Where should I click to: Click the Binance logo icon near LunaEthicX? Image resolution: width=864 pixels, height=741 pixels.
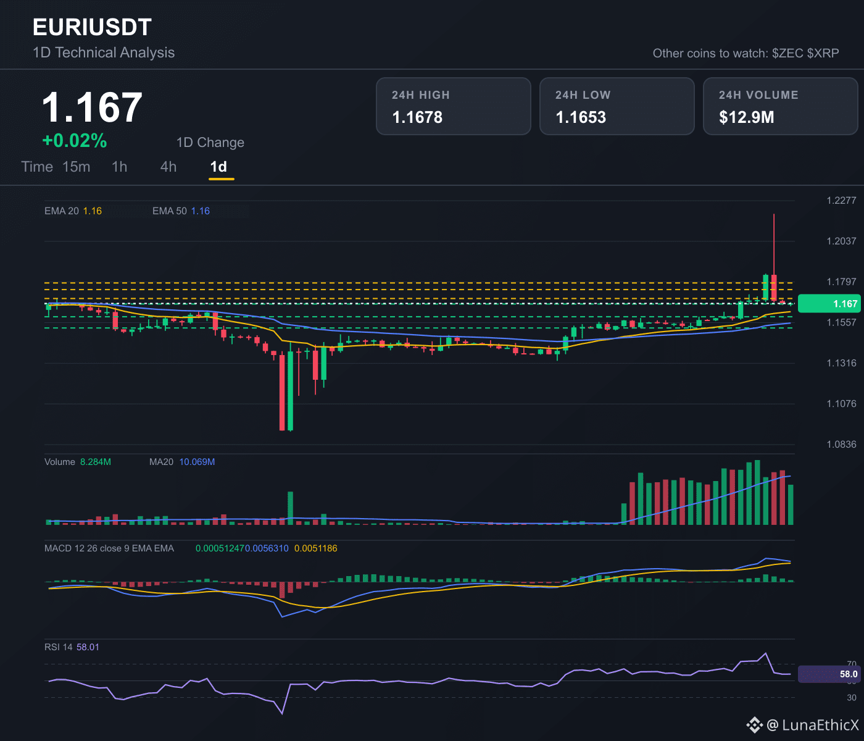point(754,725)
